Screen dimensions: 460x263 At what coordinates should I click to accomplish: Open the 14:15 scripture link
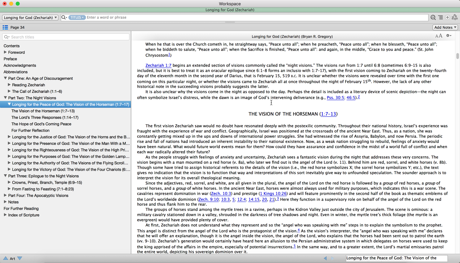click(x=254, y=200)
